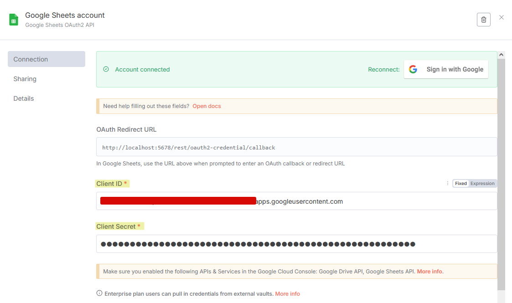Click the OAuth Redirect URL label

click(x=126, y=129)
